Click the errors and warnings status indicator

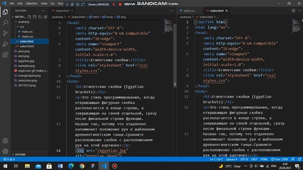tap(9, 159)
